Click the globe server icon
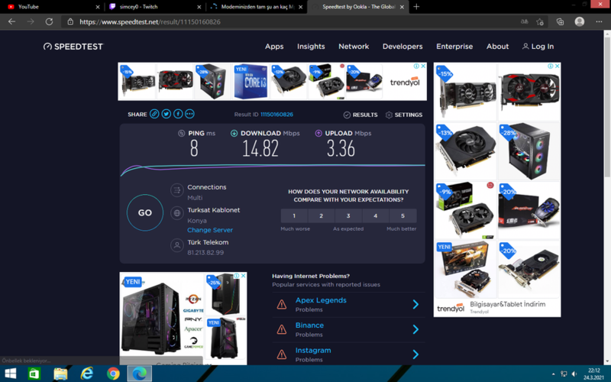This screenshot has height=382, width=611. point(177,213)
